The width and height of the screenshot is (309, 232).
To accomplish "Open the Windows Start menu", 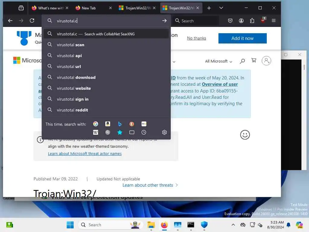I will click(x=70, y=225).
